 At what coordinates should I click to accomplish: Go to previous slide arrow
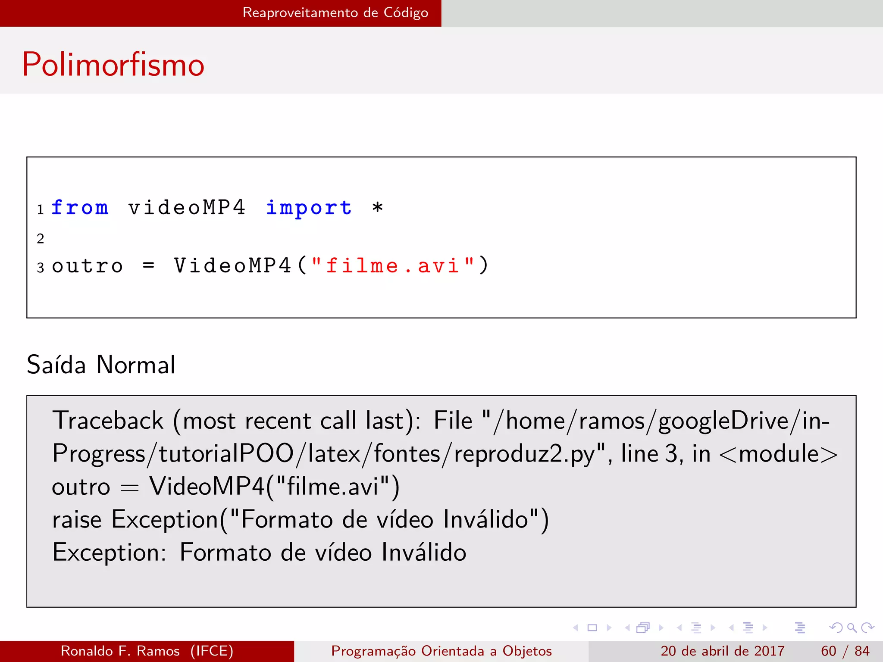tap(576, 628)
